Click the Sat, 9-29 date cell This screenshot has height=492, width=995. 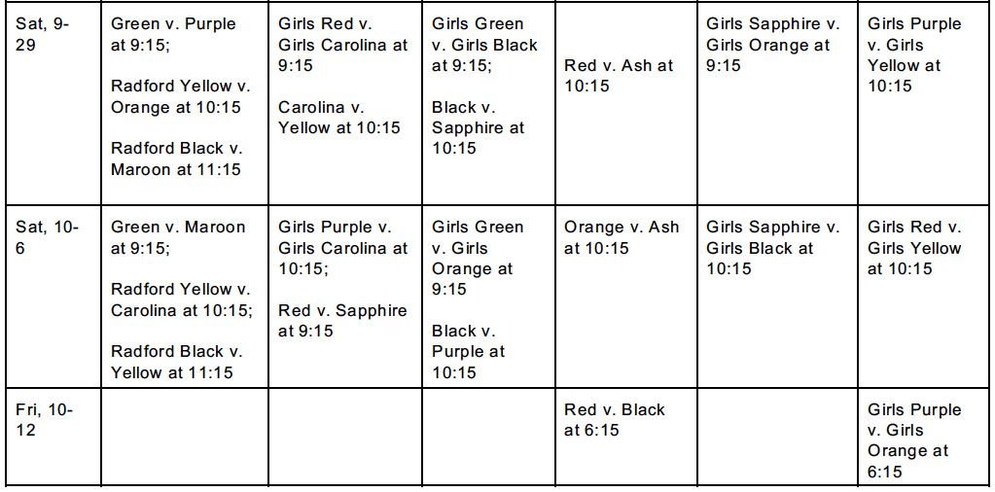42,34
